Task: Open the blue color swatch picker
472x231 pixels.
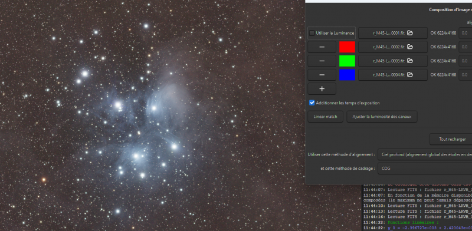Action: [x=347, y=75]
